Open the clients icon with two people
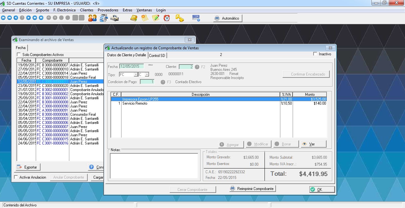 click(x=92, y=18)
